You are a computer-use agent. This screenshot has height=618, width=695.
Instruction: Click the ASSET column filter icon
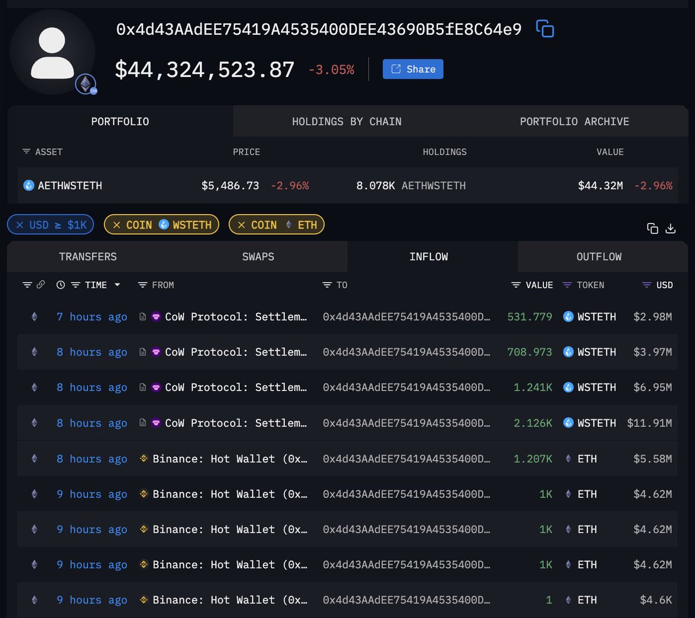pyautogui.click(x=26, y=152)
